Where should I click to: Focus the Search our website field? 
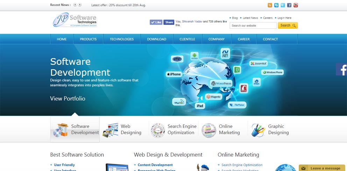click(x=253, y=25)
